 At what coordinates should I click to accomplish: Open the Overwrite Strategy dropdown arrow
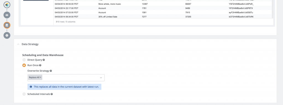pos(101,78)
